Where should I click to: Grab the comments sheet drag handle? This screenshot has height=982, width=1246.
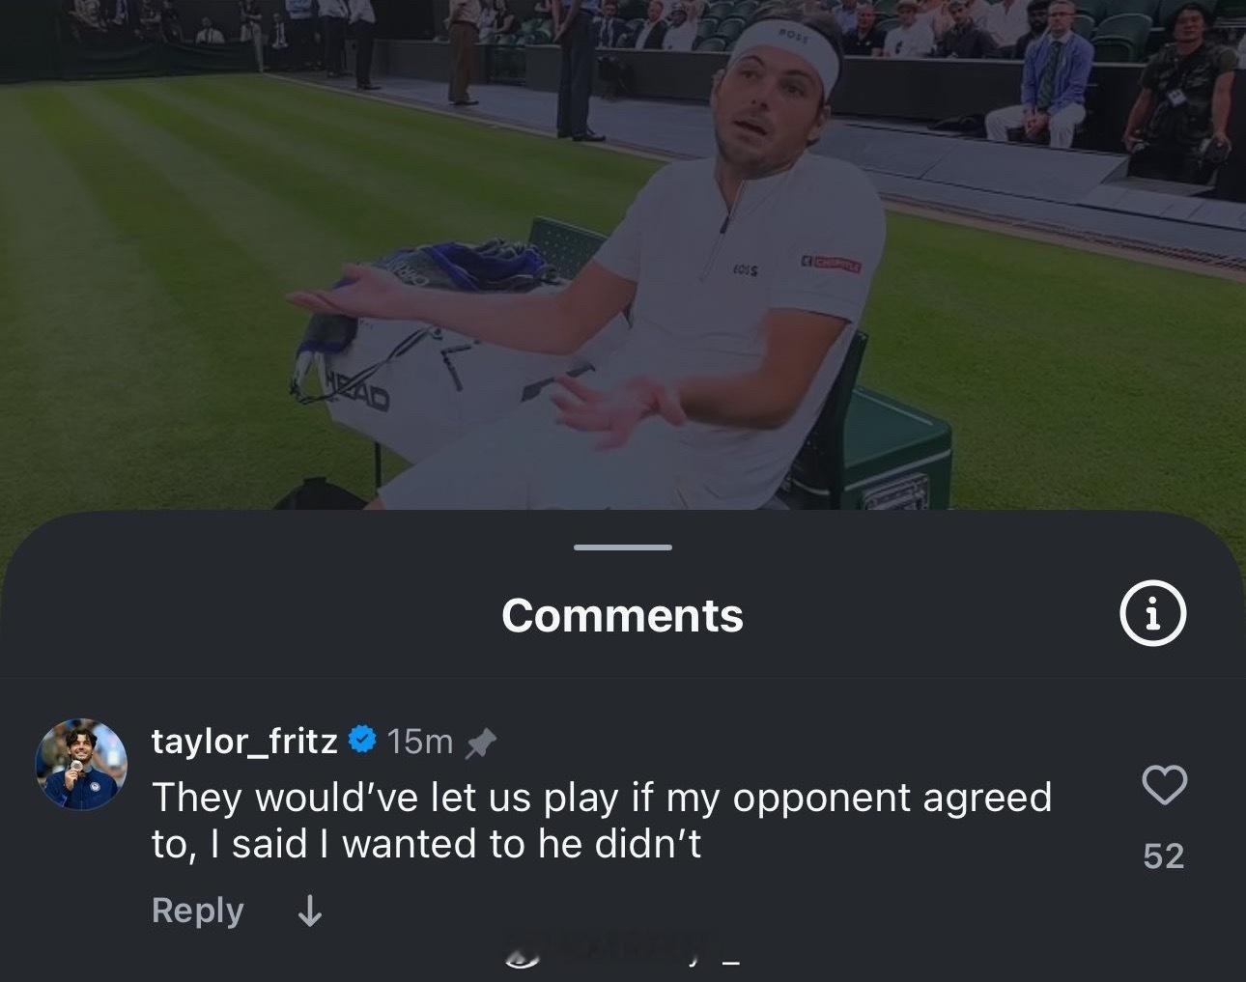click(x=623, y=547)
